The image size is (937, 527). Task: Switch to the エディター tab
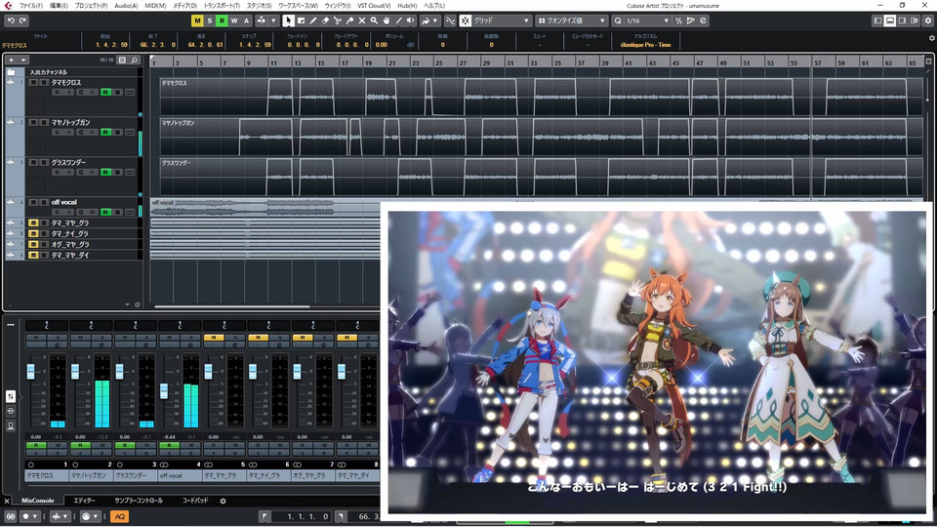[x=84, y=501]
